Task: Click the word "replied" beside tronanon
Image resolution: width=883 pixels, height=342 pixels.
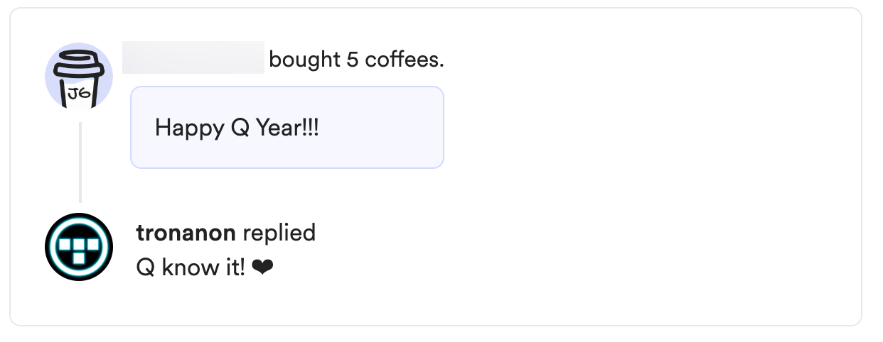Action: point(279,233)
